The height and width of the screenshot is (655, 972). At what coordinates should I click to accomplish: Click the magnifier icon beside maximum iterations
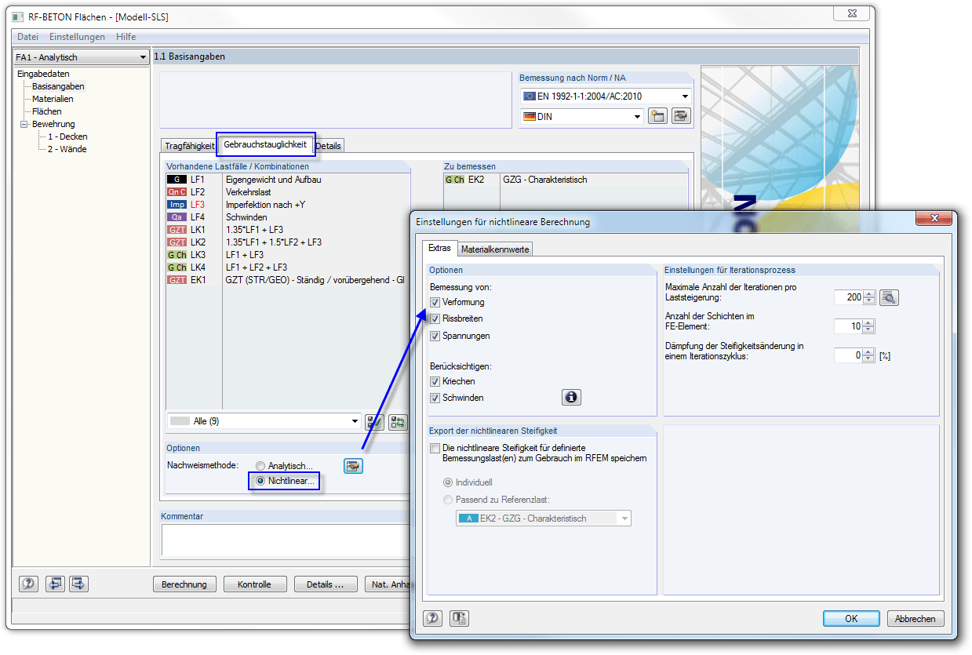coord(888,297)
